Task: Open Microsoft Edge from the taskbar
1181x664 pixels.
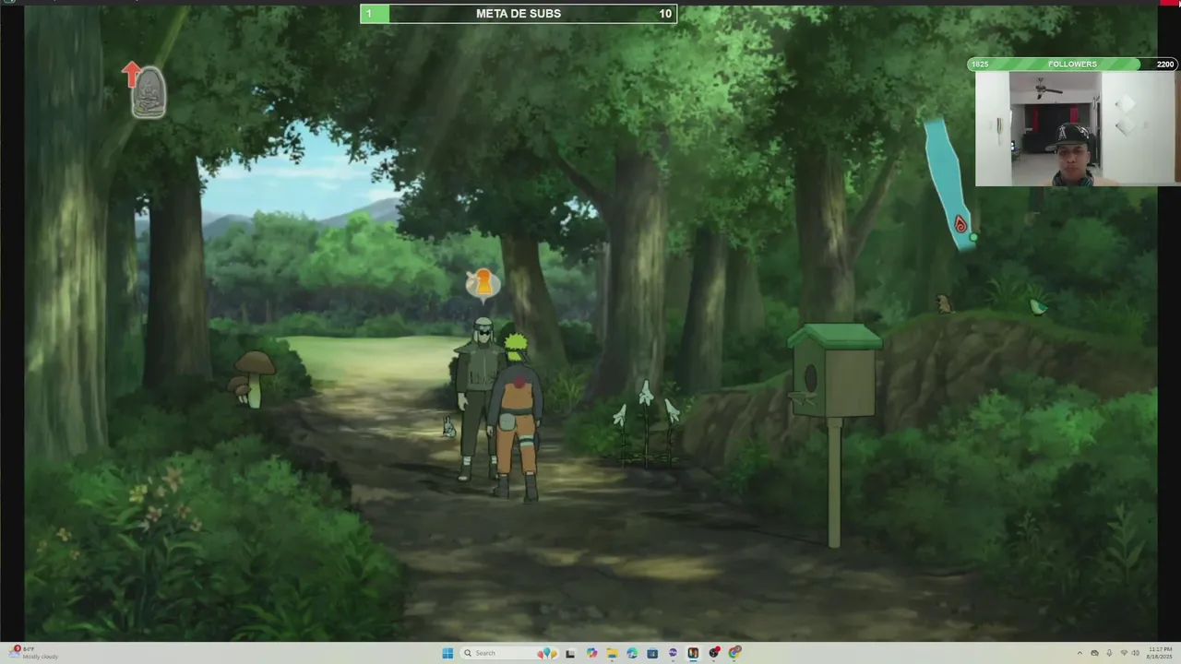Action: 632,653
